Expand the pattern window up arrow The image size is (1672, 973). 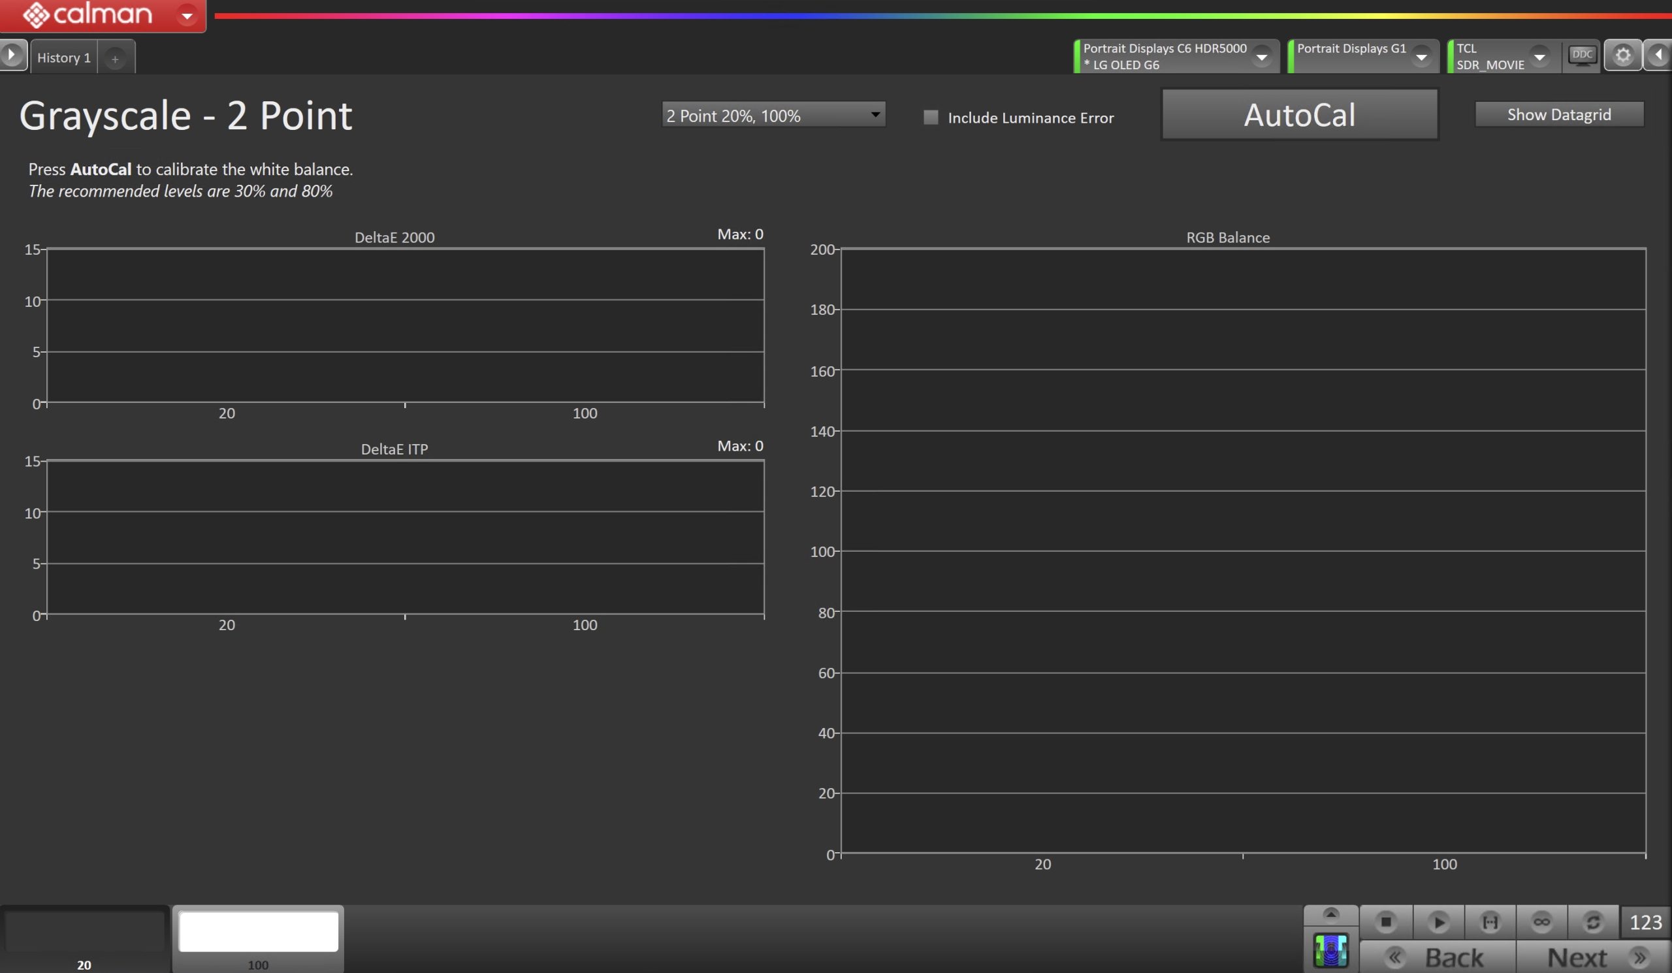click(1331, 915)
